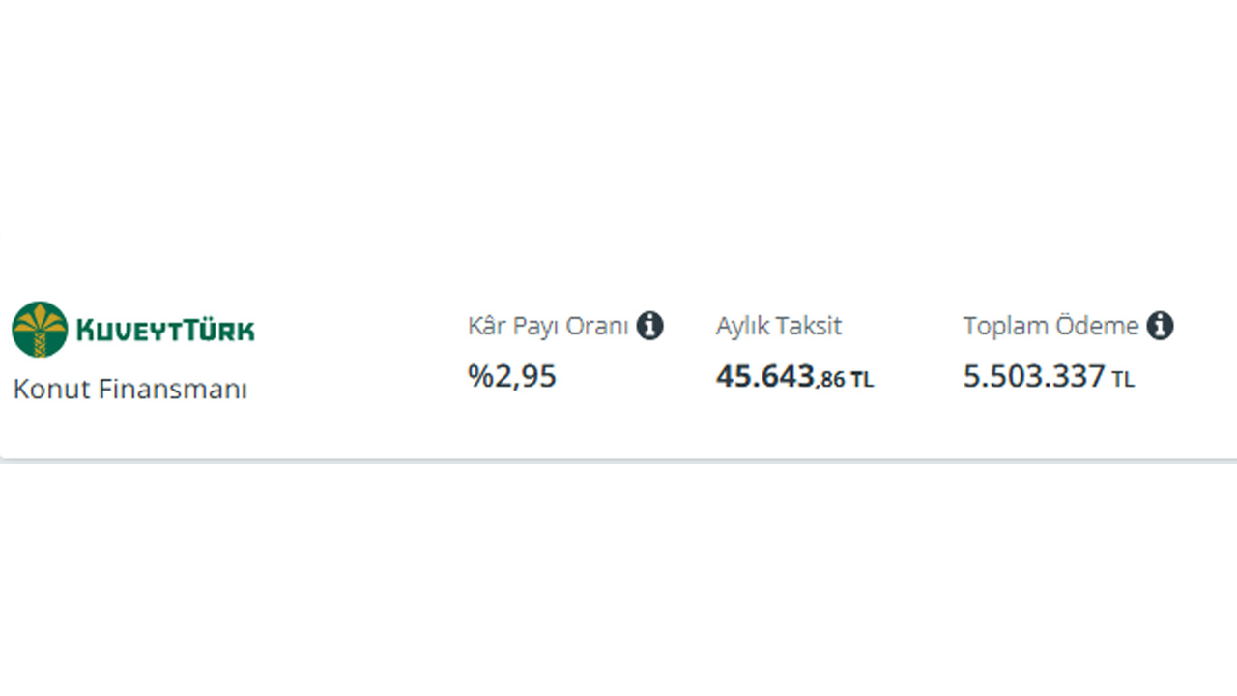This screenshot has width=1237, height=696.
Task: Click the TL unit after monthly installment
Action: [x=862, y=381]
